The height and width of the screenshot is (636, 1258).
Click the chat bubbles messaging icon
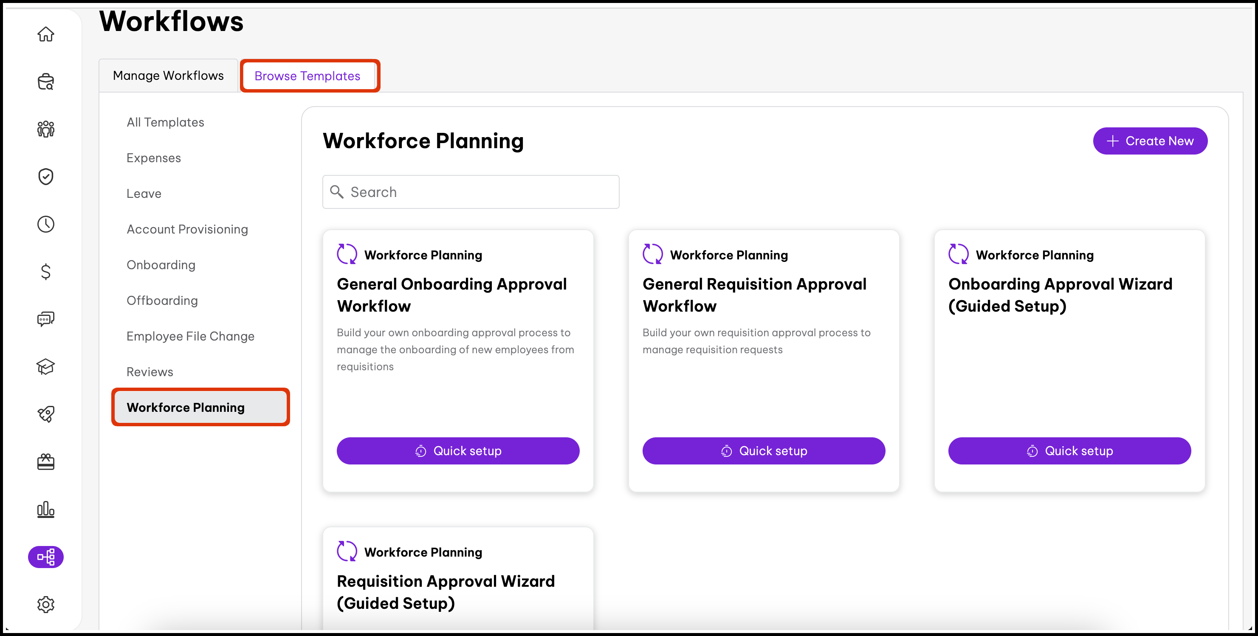click(45, 319)
